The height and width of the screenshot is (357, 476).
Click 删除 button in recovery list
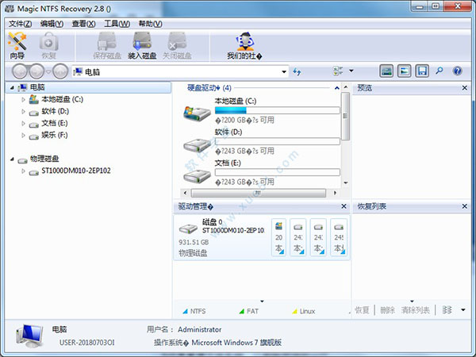387,310
